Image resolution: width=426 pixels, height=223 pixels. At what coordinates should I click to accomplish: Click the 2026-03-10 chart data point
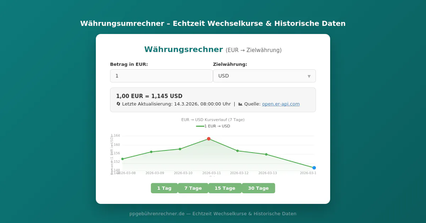(x=180, y=149)
